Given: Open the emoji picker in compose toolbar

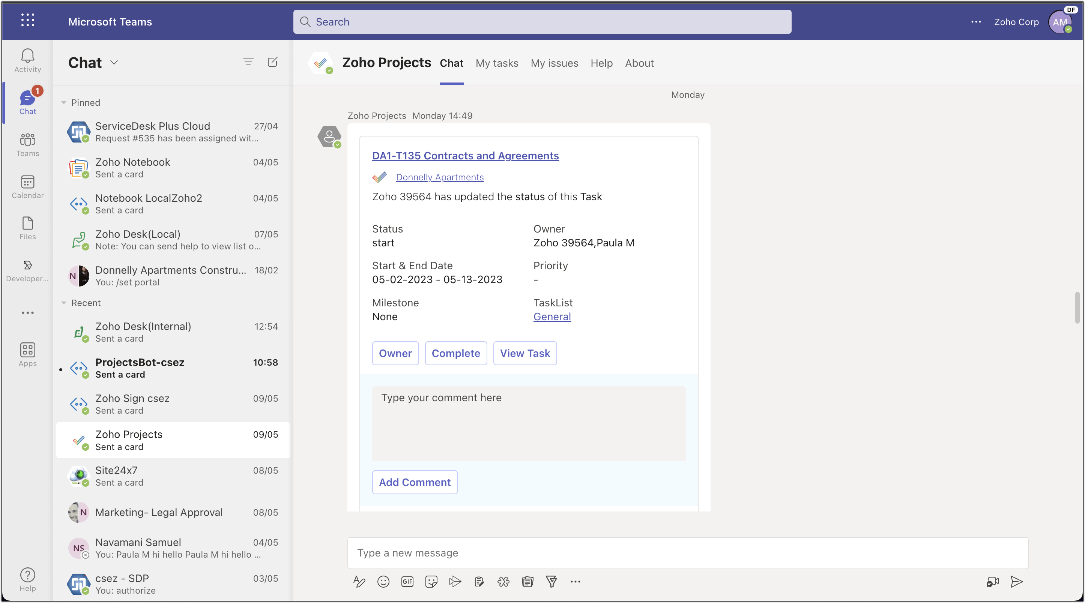Looking at the screenshot, I should click(383, 582).
